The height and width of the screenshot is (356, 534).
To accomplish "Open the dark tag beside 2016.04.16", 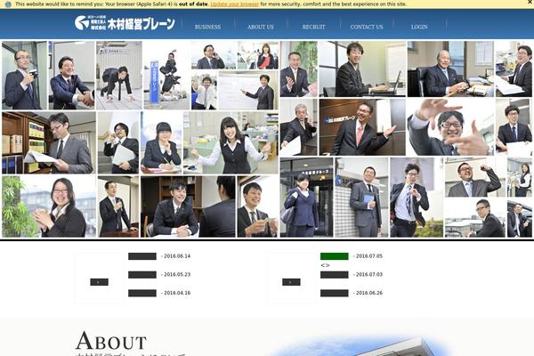I will (x=142, y=293).
